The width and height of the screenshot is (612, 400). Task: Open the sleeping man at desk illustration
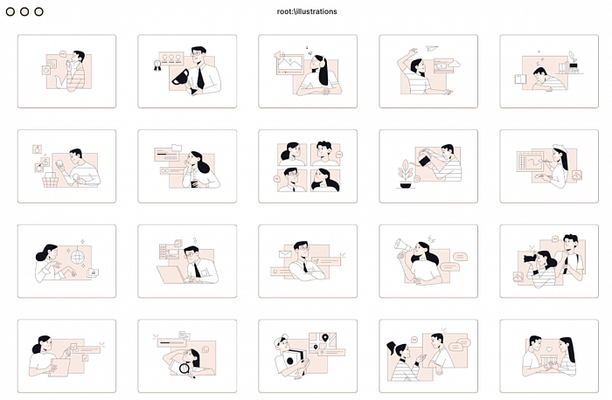549,72
